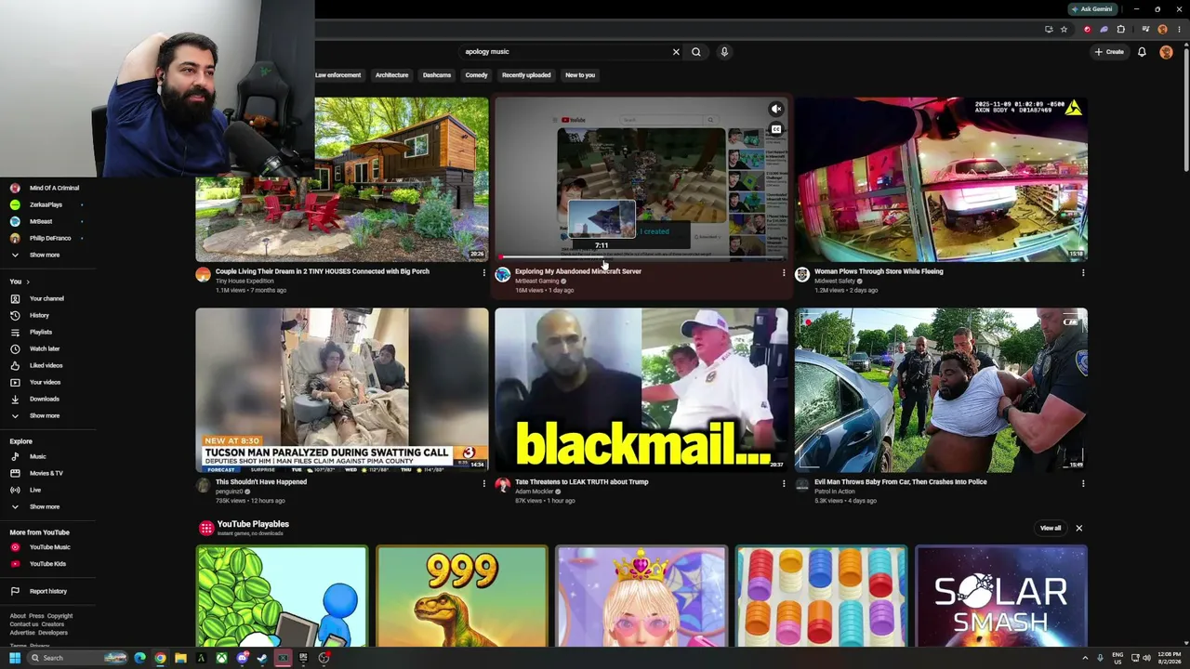
Task: Mute the Minecraft preview video
Action: point(775,109)
